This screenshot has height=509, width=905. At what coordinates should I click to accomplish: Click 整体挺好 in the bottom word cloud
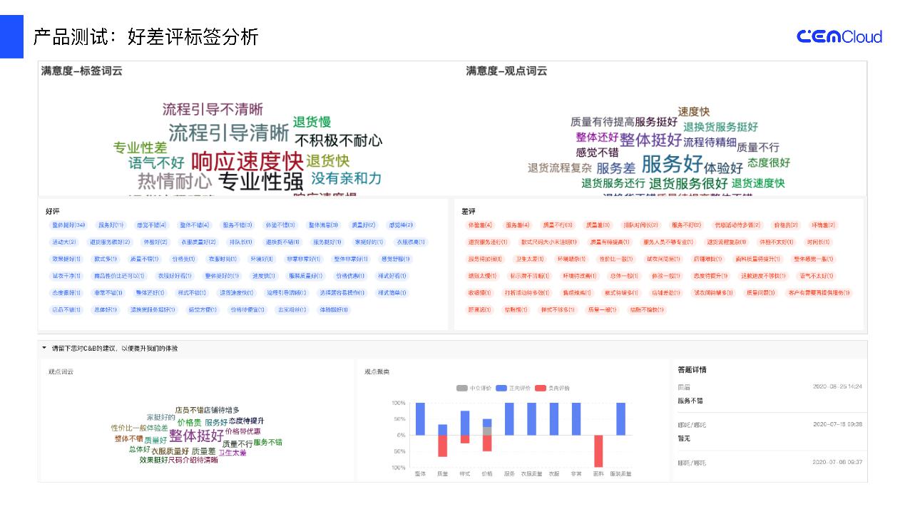pos(196,436)
